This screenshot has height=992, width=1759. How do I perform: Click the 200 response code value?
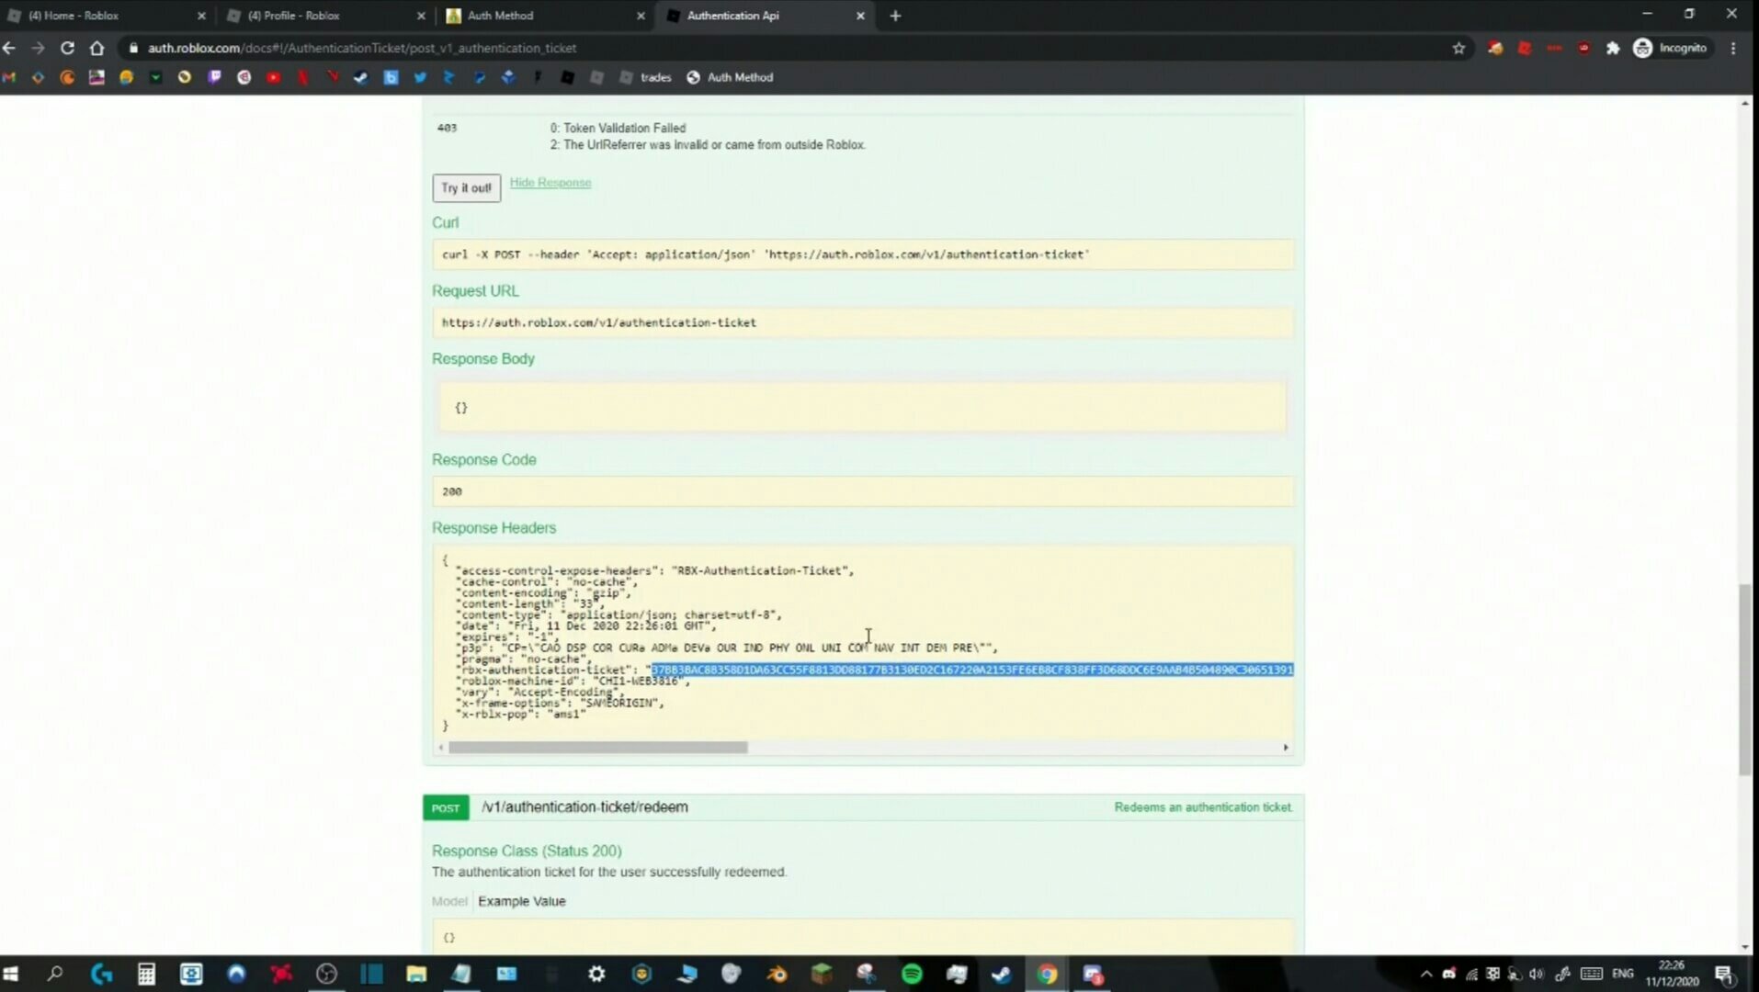(x=451, y=491)
